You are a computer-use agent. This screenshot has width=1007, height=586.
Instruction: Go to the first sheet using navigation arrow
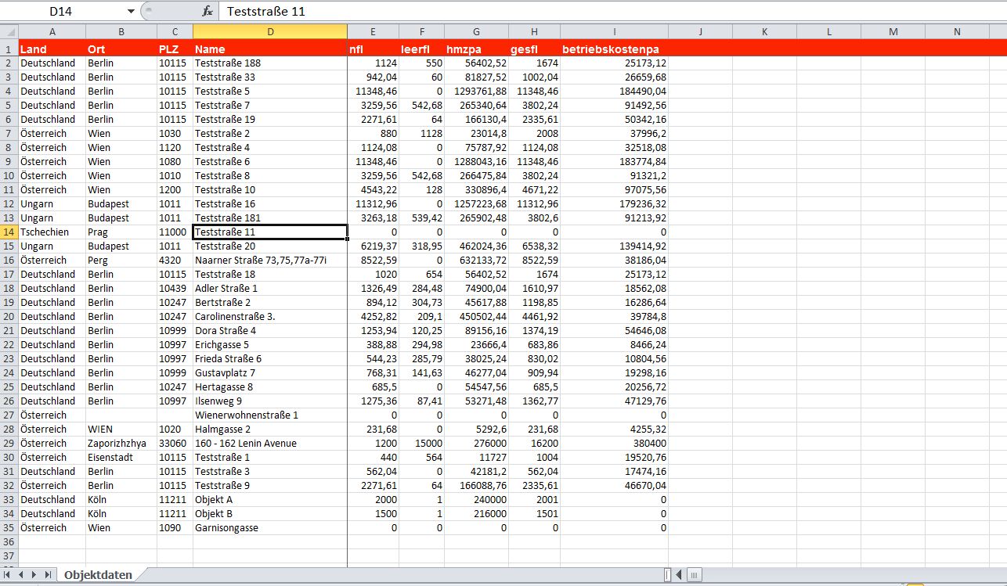[9, 575]
